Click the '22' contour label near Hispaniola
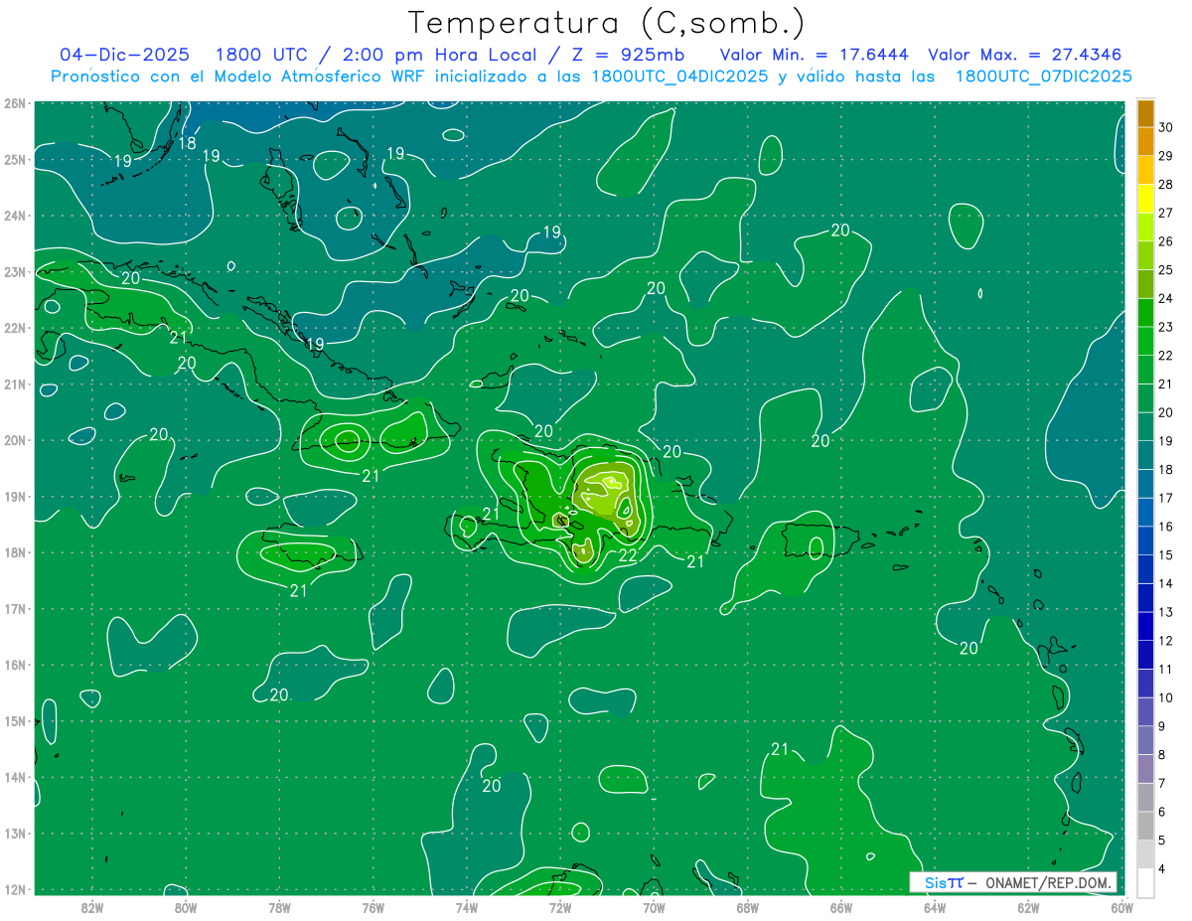 click(x=628, y=555)
